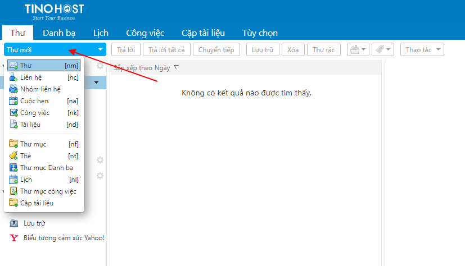Switch to the Cặp tài liệu tab
The width and height of the screenshot is (465, 266).
pyautogui.click(x=203, y=33)
